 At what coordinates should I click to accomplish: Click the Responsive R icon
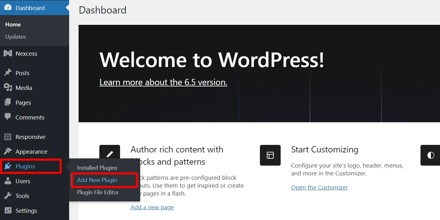coord(8,137)
